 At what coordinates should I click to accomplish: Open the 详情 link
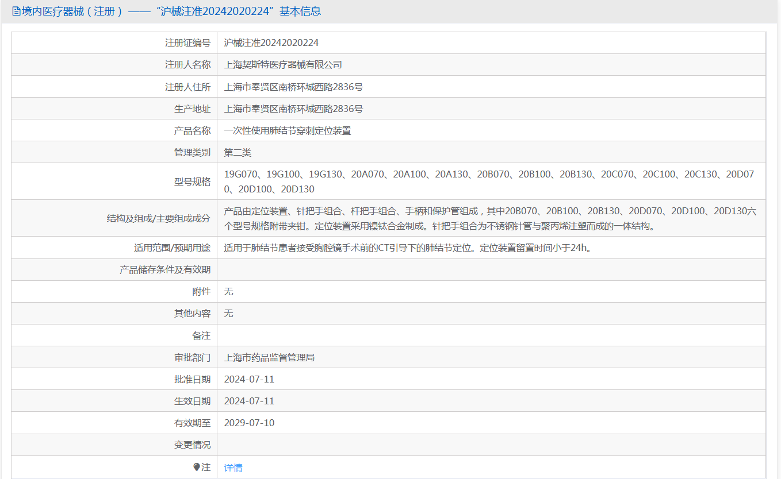click(x=233, y=468)
